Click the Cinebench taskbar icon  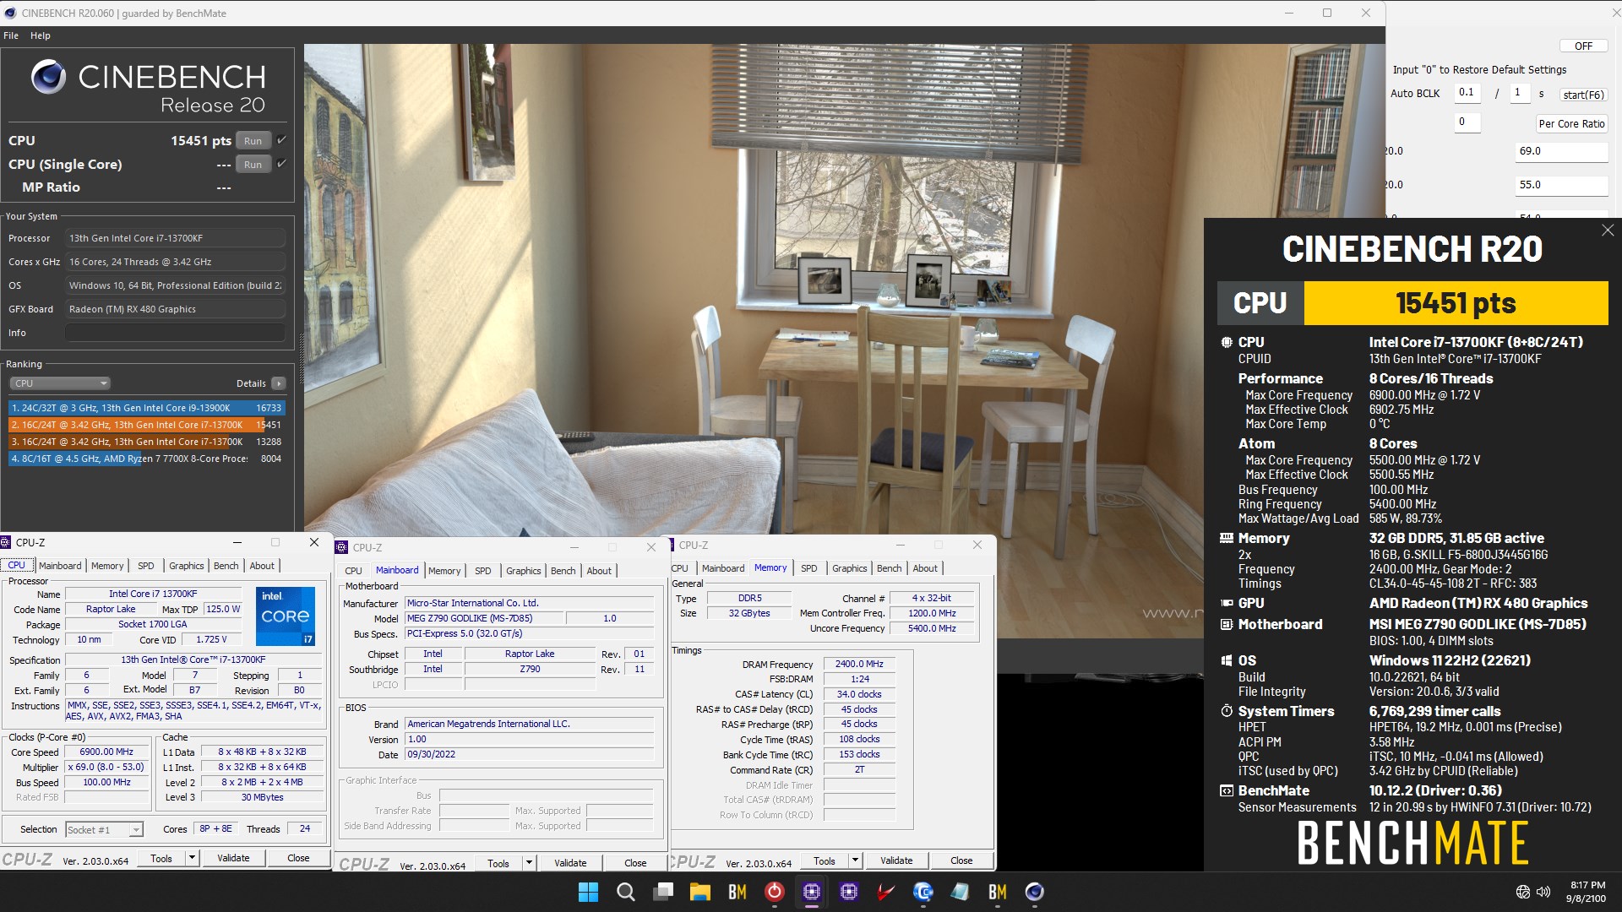click(x=1034, y=892)
